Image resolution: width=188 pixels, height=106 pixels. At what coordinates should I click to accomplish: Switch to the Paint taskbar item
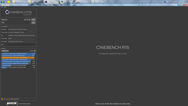[99, 2]
